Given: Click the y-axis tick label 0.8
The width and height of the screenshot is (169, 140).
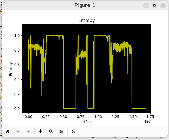Looking at the screenshot, I should (17, 50).
